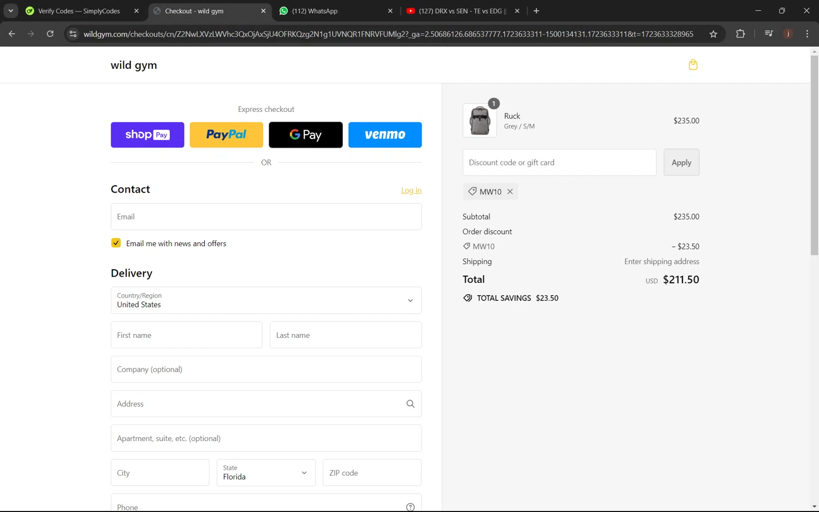The image size is (819, 512).
Task: Uncheck Email me with news and offers
Action: click(116, 243)
